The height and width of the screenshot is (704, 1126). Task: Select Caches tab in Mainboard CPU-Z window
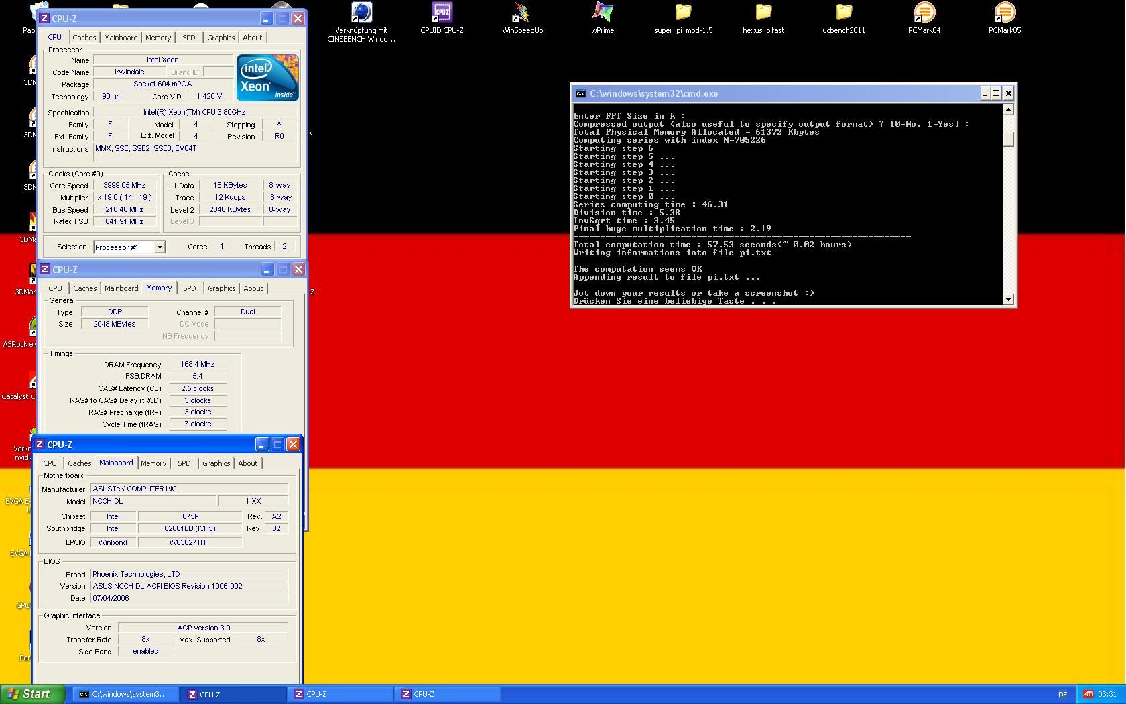80,463
